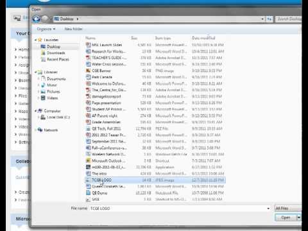Expand the Pictures library arrow
Viewport: 308px width, 231px height.
coord(38,92)
